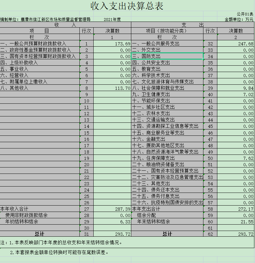Click cell 十八、自然资源海洋气象等支出

click(x=167, y=152)
